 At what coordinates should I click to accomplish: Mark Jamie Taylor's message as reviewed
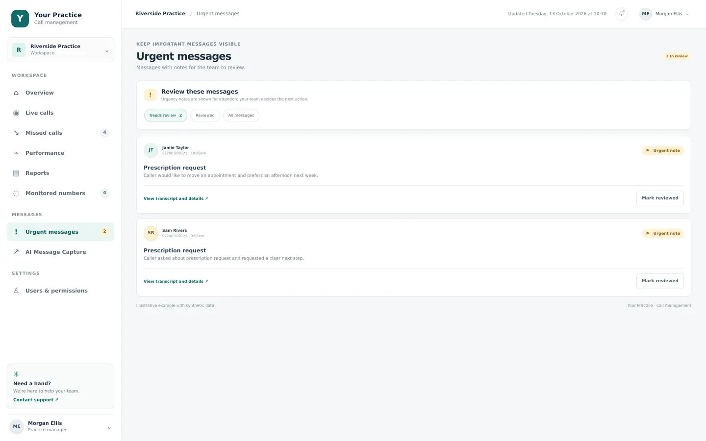point(660,198)
